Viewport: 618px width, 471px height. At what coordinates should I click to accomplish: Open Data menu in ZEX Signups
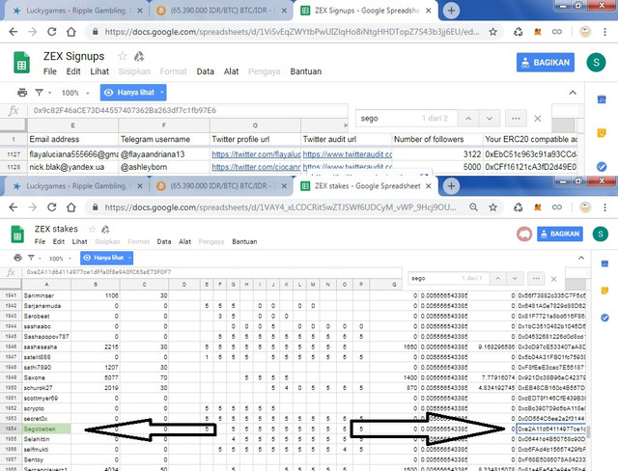205,71
